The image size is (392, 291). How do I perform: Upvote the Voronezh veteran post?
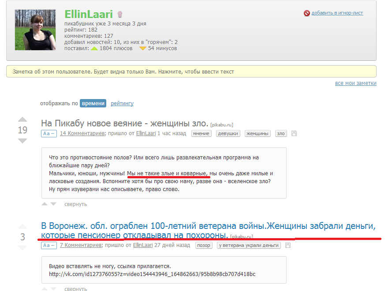coord(22,227)
